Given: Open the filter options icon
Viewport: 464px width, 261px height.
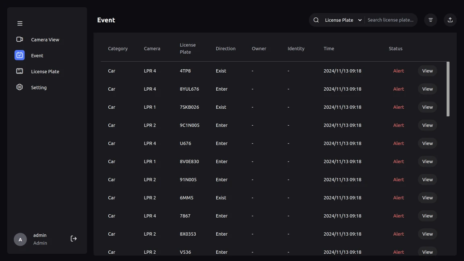Looking at the screenshot, I should (431, 20).
